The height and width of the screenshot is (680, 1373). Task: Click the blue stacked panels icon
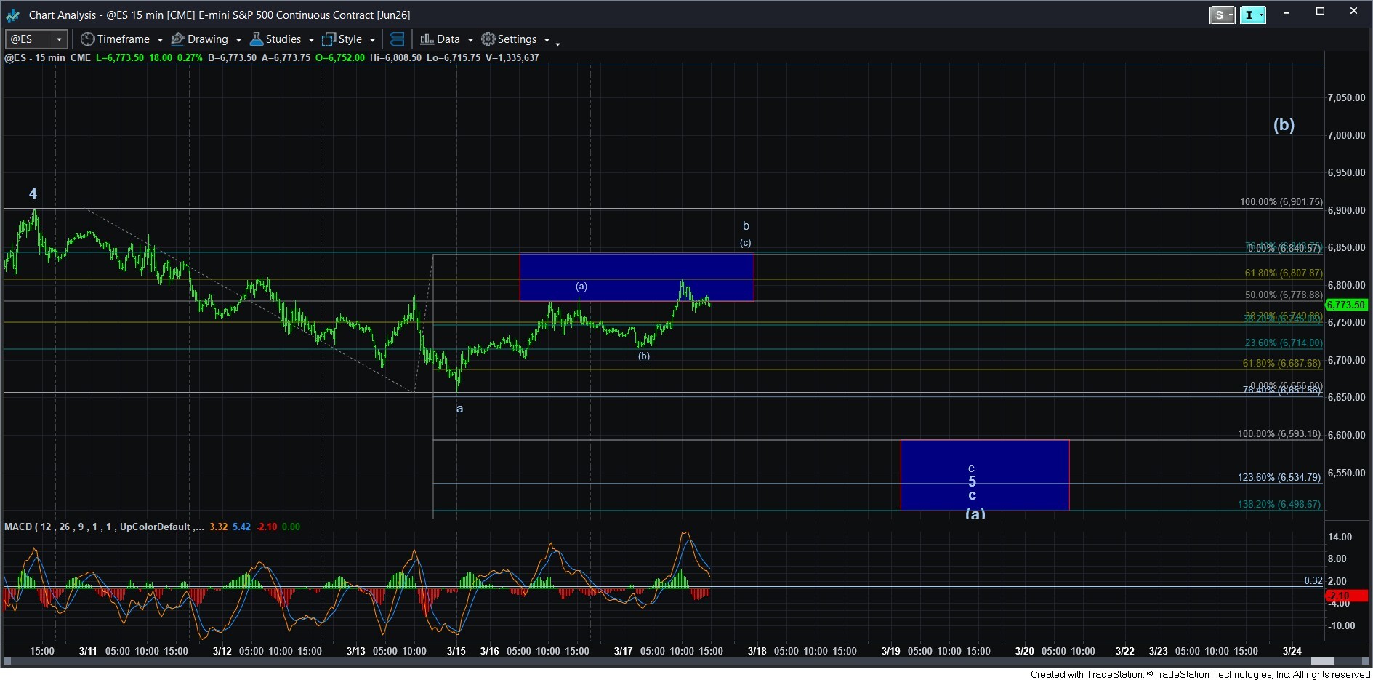coord(397,39)
